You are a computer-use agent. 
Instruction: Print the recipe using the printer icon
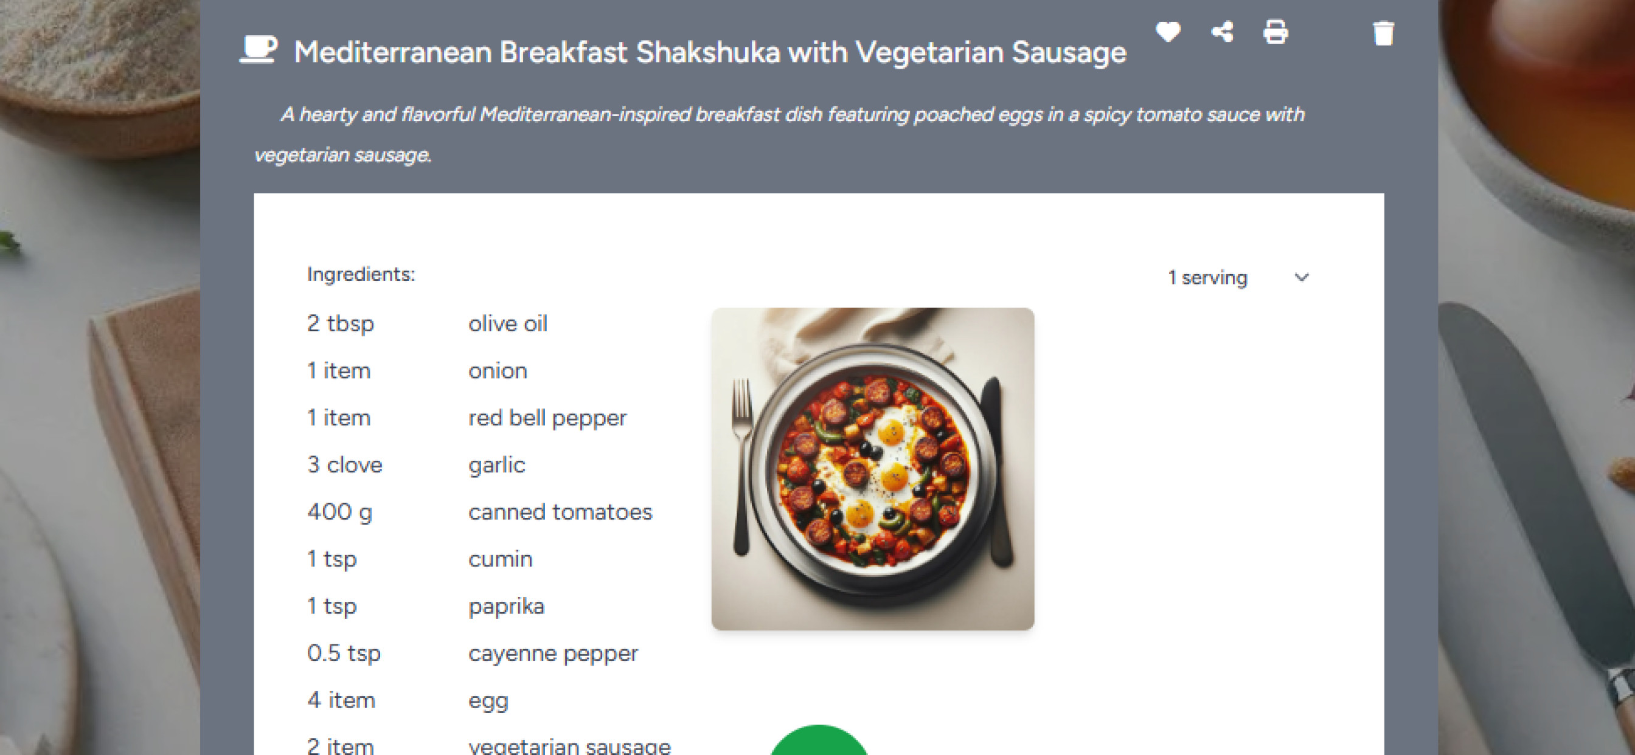tap(1276, 32)
